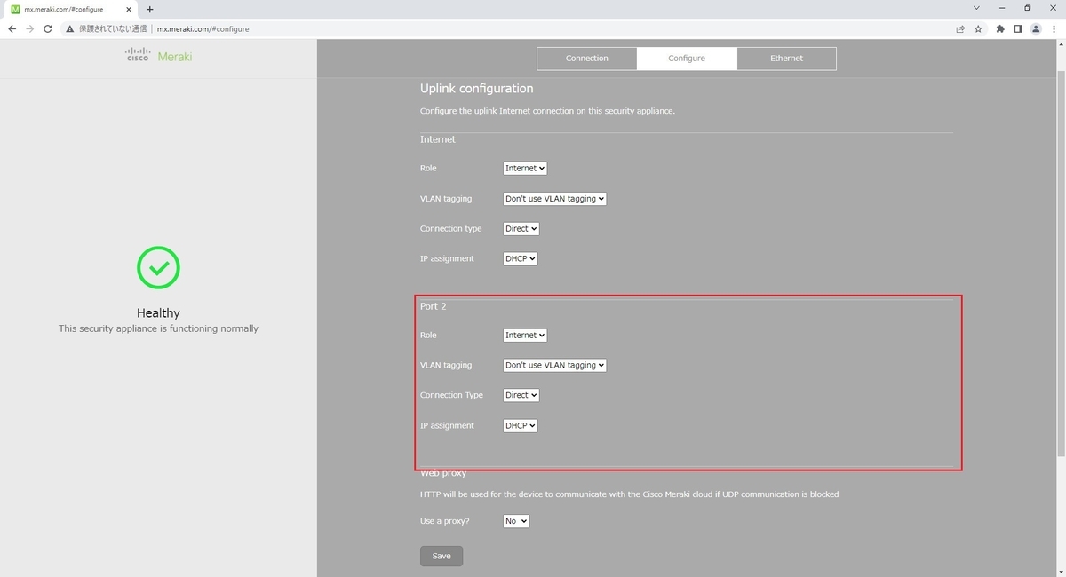Click the reload page icon
The image size is (1066, 577).
click(x=47, y=28)
